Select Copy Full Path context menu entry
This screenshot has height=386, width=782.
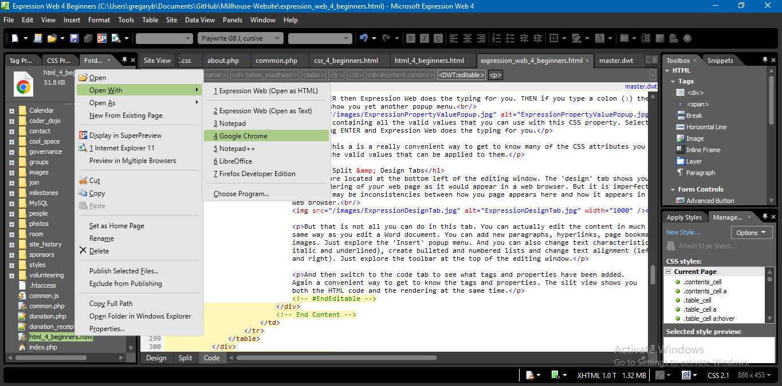click(139, 304)
